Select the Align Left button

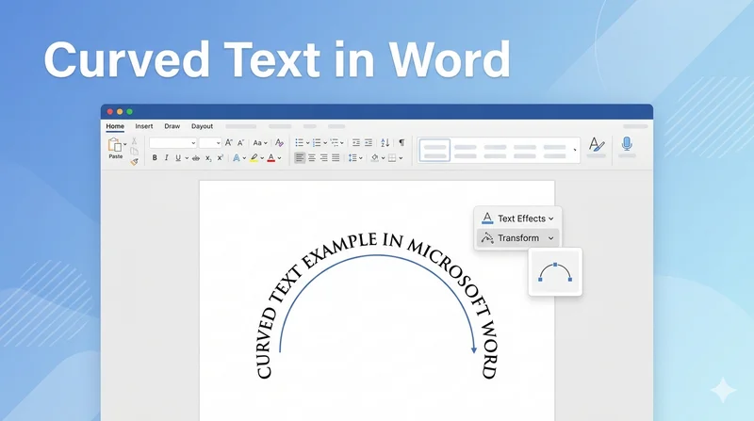300,158
